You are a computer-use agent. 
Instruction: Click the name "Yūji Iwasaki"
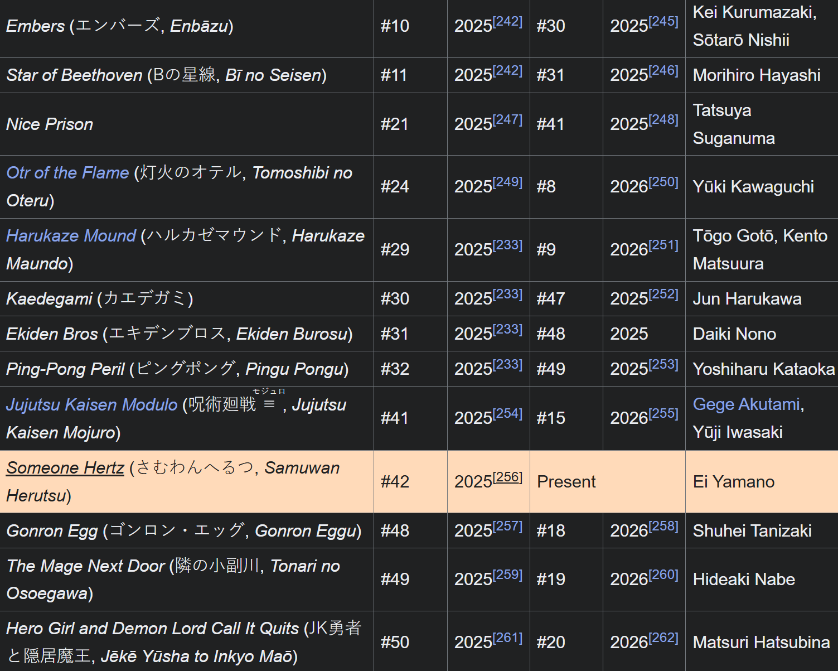738,432
